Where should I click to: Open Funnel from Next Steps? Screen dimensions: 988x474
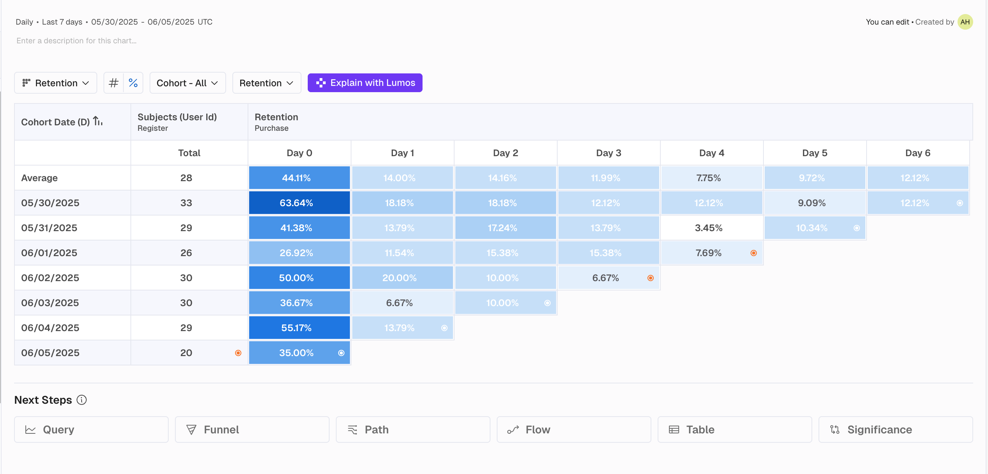(x=252, y=429)
